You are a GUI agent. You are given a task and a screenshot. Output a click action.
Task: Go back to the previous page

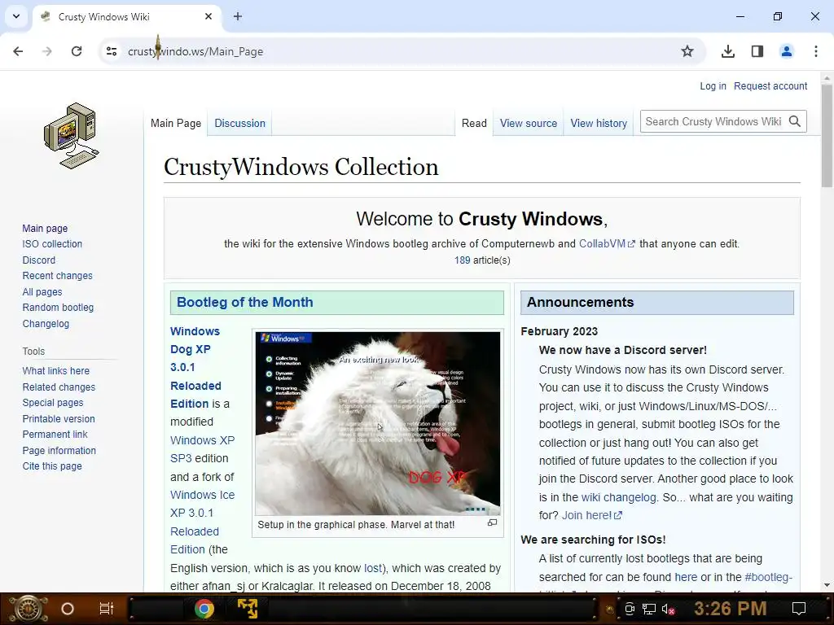tap(18, 51)
